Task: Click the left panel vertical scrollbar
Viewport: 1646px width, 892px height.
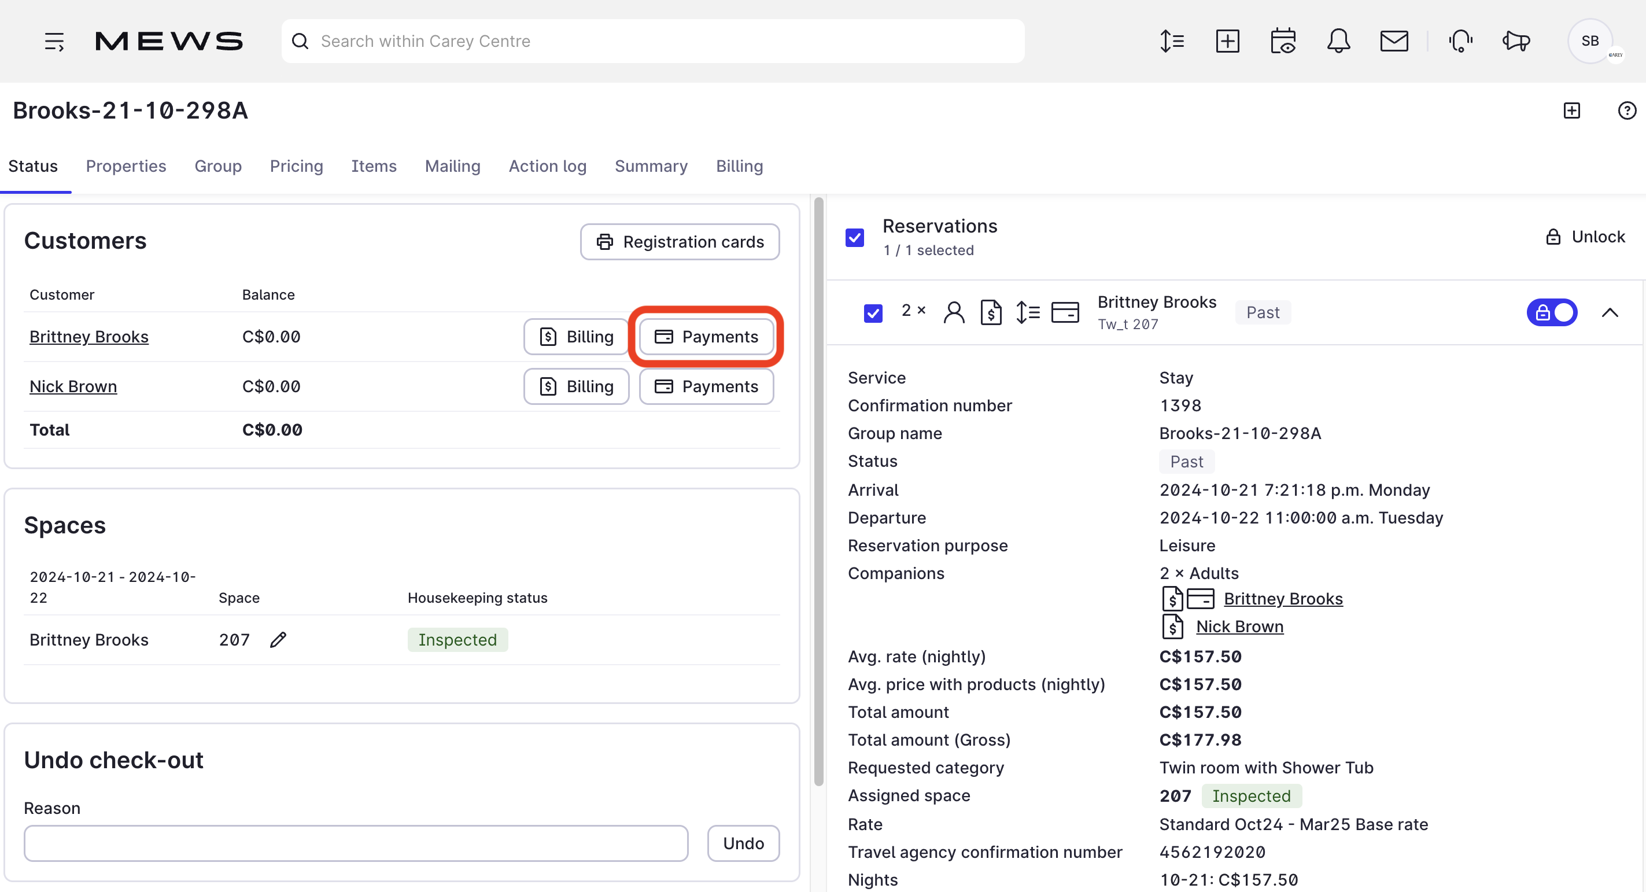Action: point(818,492)
